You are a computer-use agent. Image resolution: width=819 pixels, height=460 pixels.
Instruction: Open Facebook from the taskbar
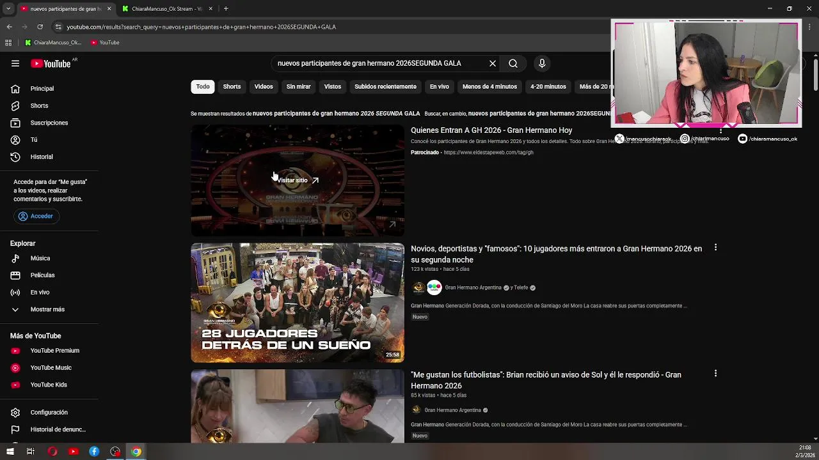pyautogui.click(x=94, y=452)
